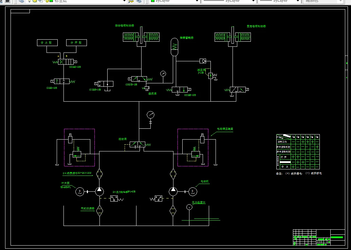Open the layer name dropdown showing 标注层
Image resolution: width=351 pixels, height=250 pixels.
click(124, 1)
